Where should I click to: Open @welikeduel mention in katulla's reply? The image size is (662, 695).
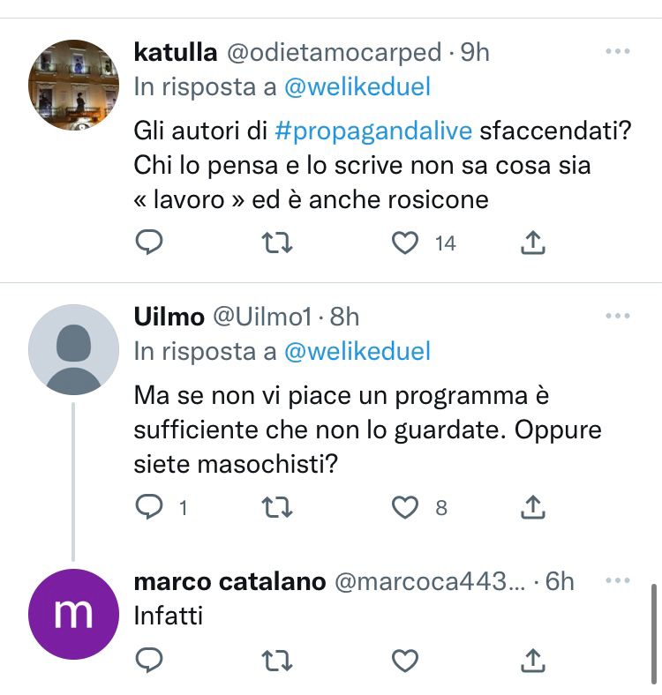coord(357,86)
